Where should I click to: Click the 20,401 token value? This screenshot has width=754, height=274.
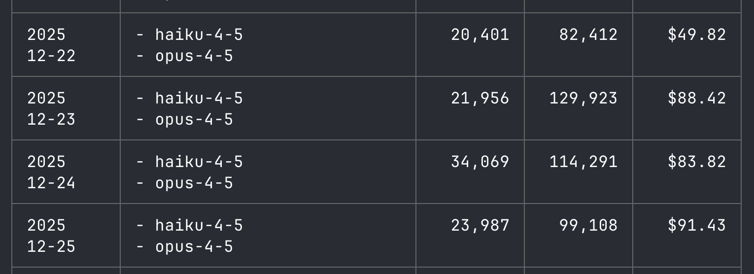[480, 34]
